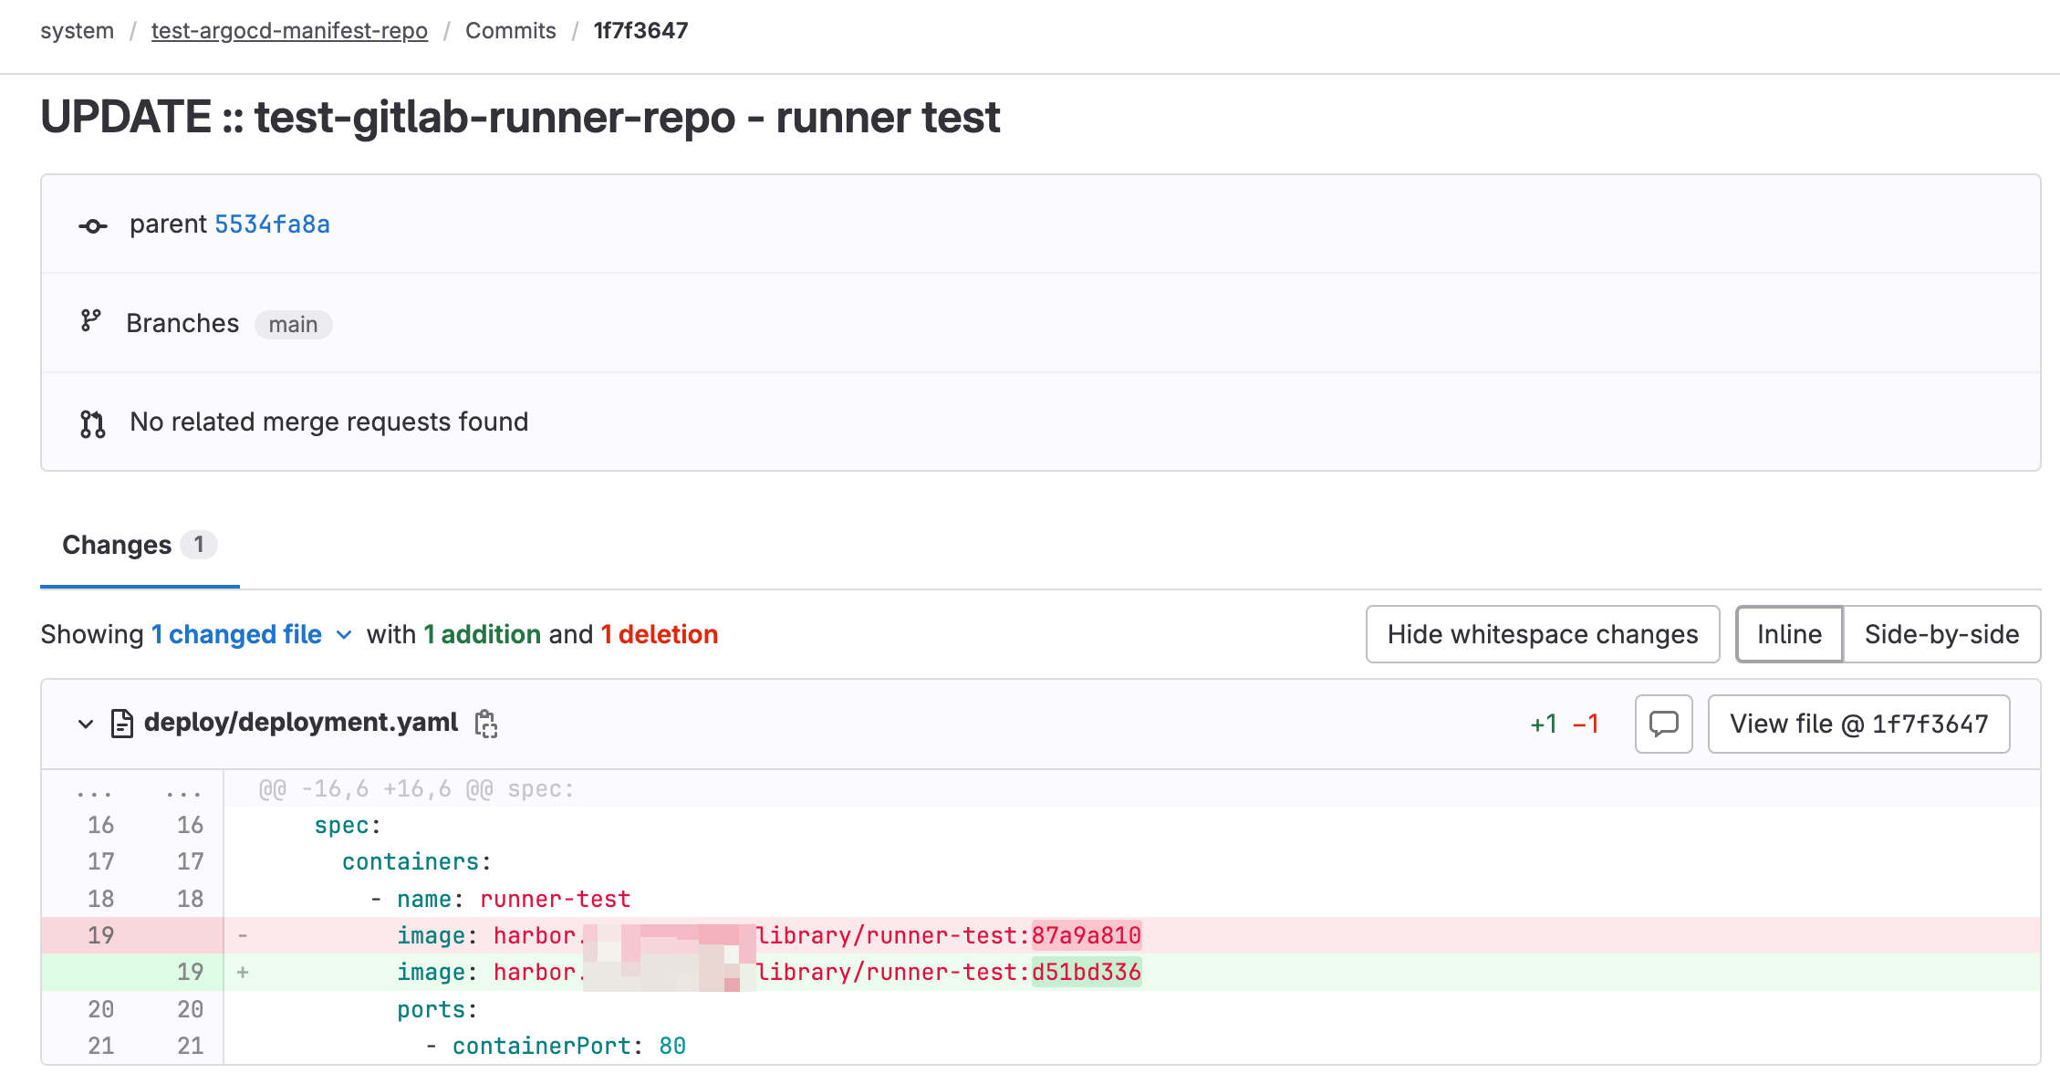The image size is (2060, 1084).
Task: Open the diff comment bubble button
Action: 1663,724
